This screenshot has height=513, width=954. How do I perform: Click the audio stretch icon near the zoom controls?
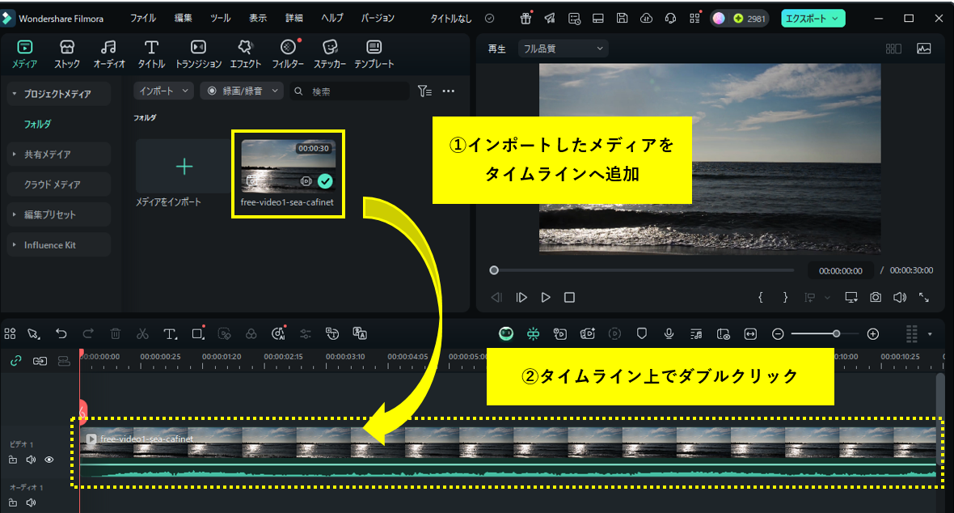coord(749,333)
